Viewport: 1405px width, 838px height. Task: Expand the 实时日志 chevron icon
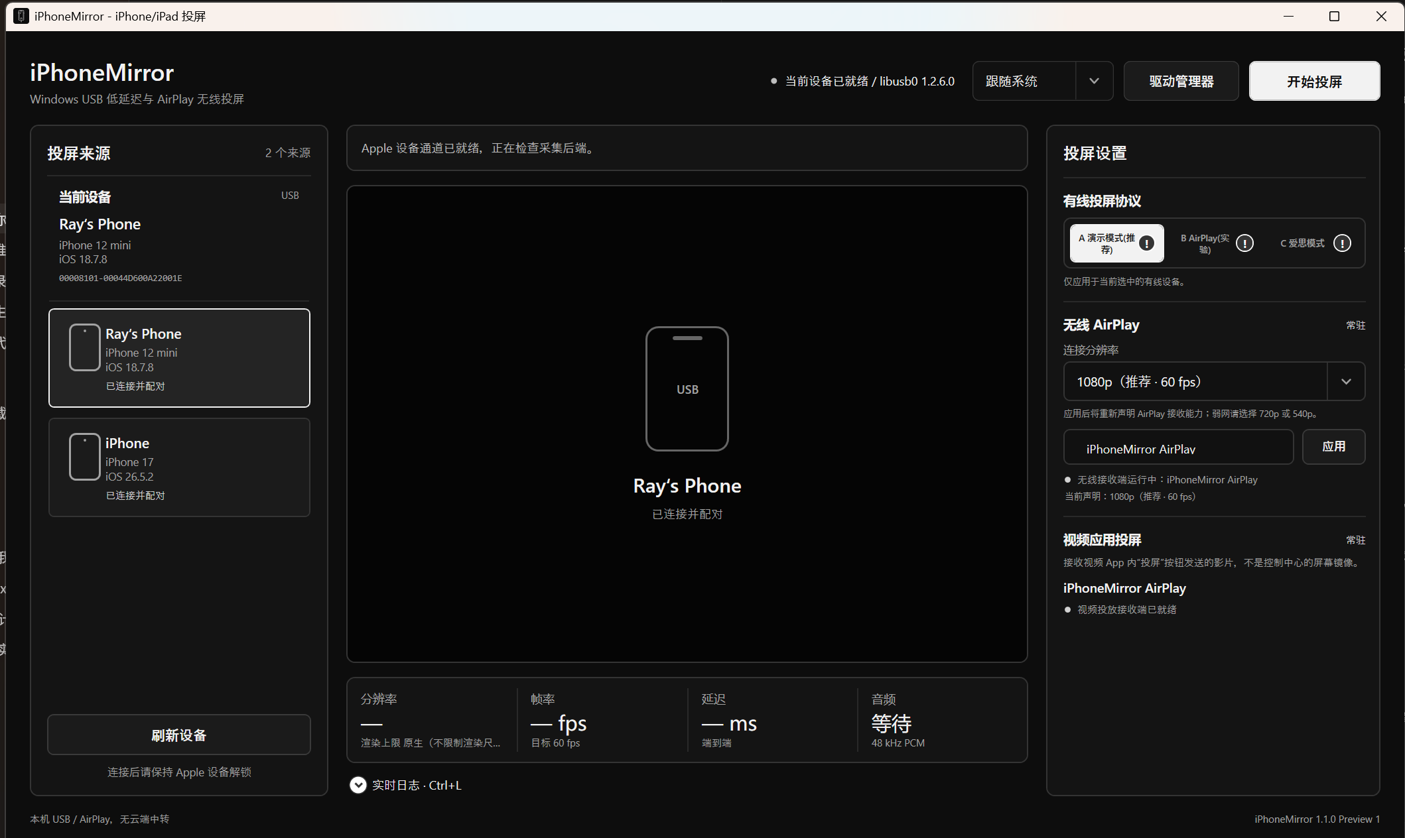coord(358,785)
